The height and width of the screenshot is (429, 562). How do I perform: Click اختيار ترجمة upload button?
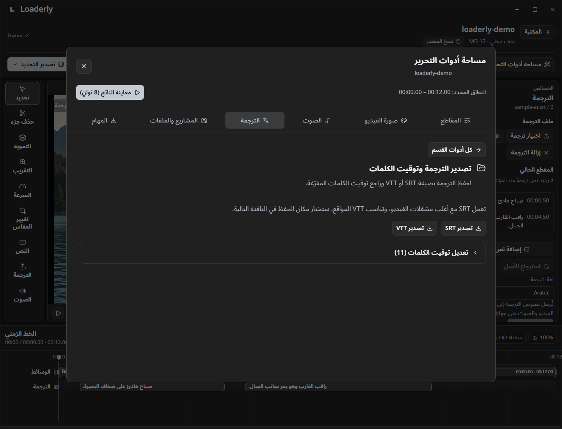click(x=530, y=136)
